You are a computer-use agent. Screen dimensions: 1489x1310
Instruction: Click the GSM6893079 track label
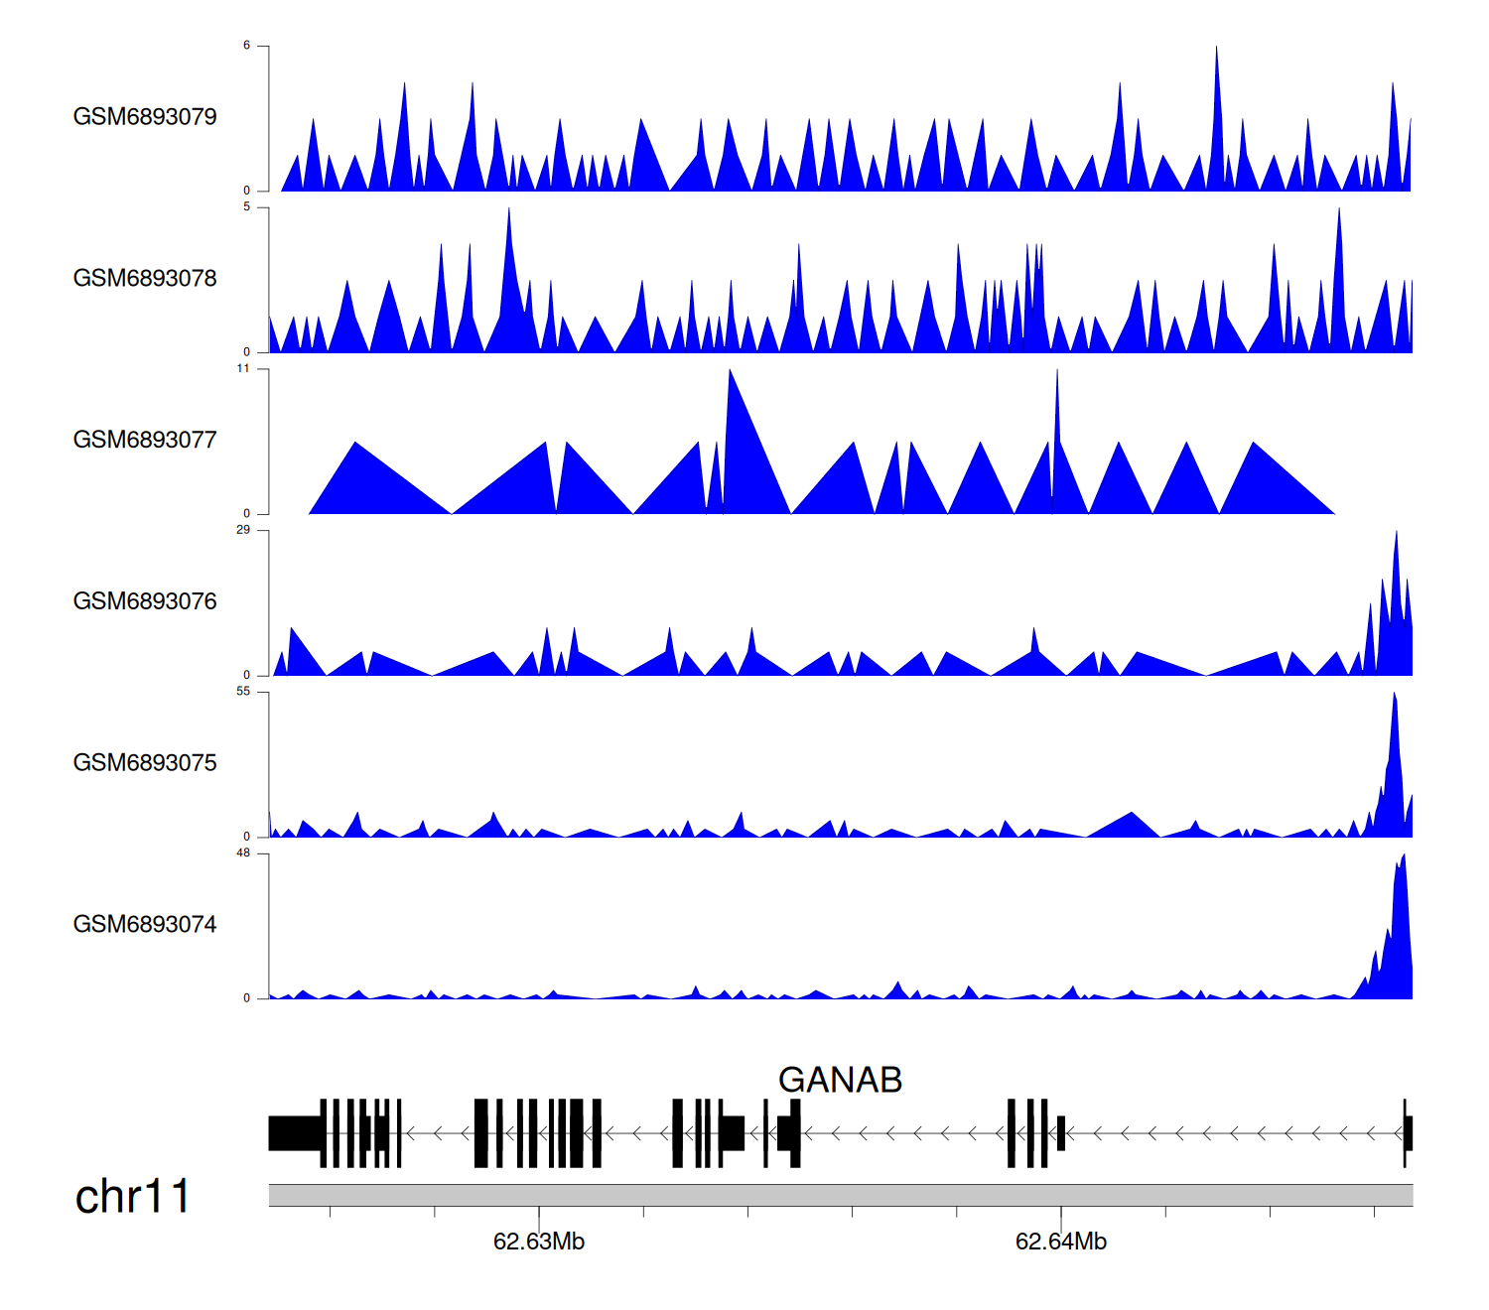click(x=145, y=117)
